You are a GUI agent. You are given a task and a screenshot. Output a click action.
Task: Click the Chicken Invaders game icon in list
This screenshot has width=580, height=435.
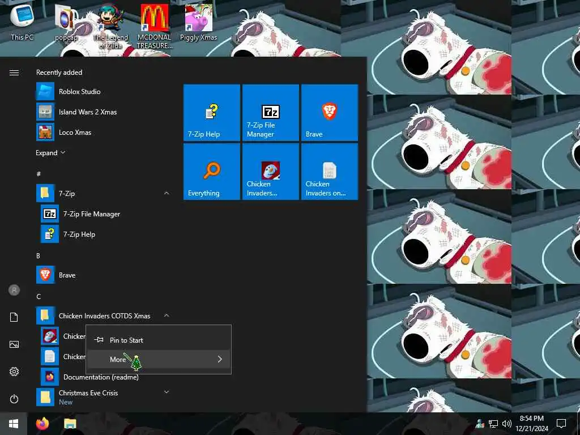pyautogui.click(x=50, y=336)
